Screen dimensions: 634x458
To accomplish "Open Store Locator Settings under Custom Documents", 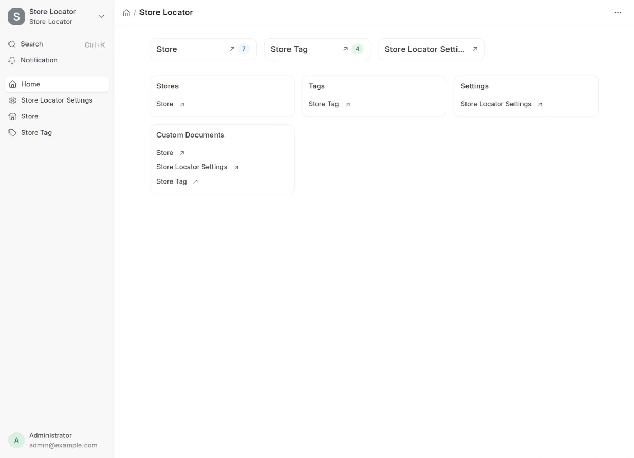I will [192, 167].
